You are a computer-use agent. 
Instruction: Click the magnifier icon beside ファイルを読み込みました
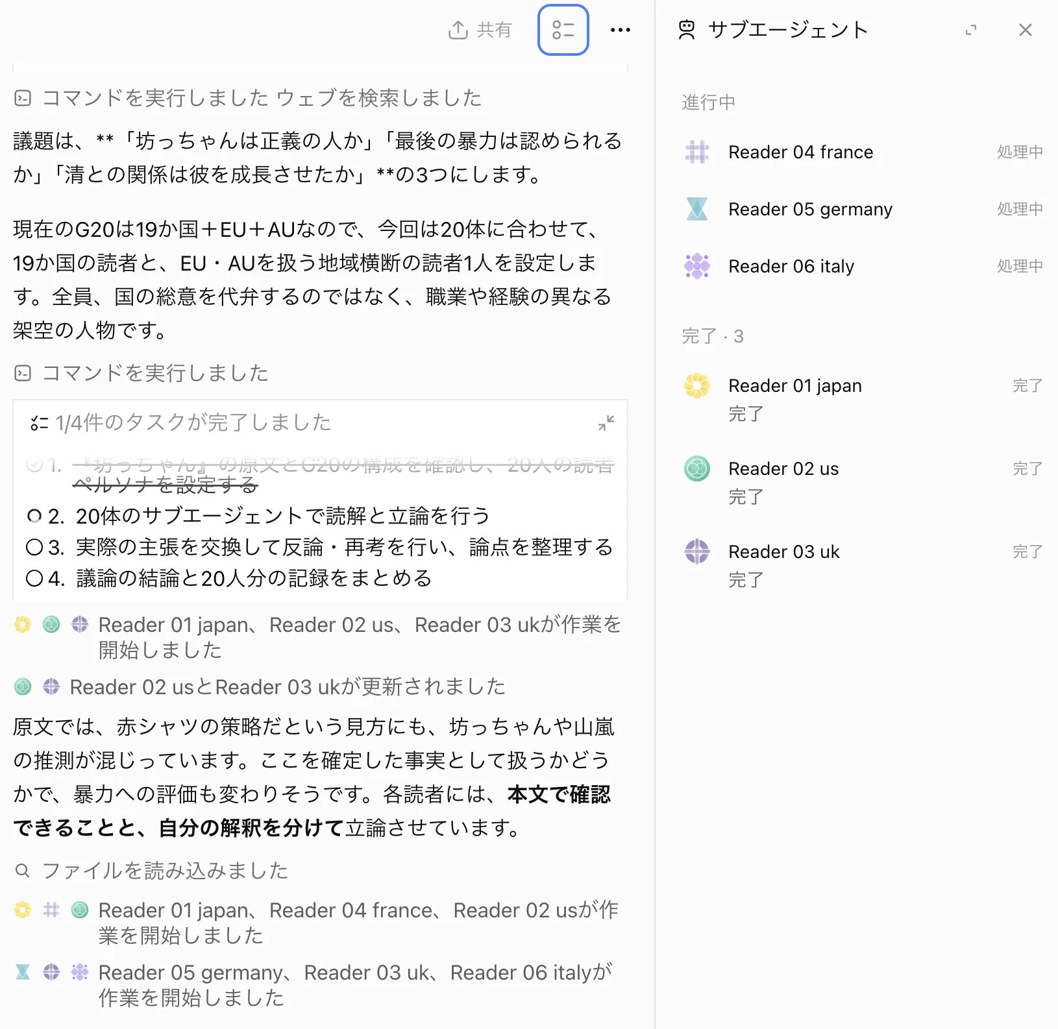tap(23, 871)
